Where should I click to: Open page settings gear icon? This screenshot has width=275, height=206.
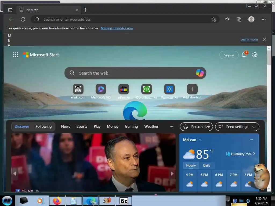(255, 55)
